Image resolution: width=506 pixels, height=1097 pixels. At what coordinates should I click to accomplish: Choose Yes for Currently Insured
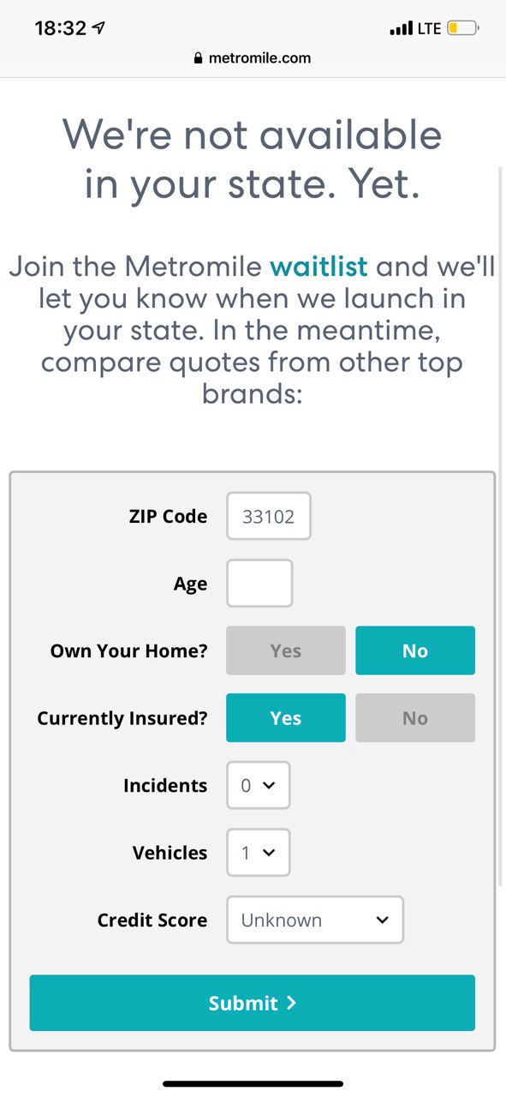[286, 717]
